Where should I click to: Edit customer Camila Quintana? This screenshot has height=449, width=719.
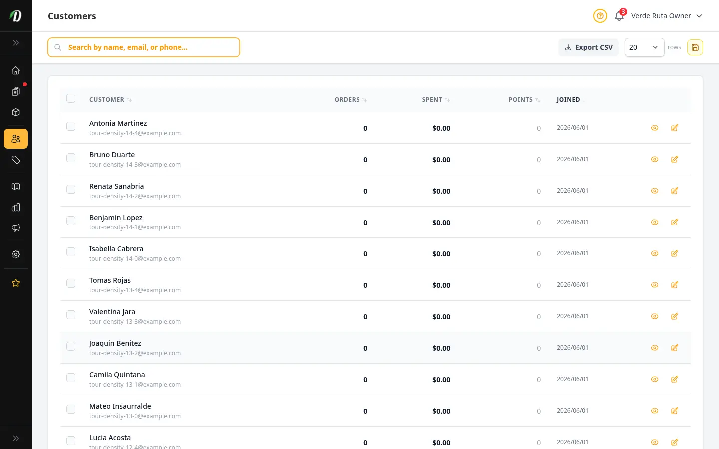(x=675, y=379)
